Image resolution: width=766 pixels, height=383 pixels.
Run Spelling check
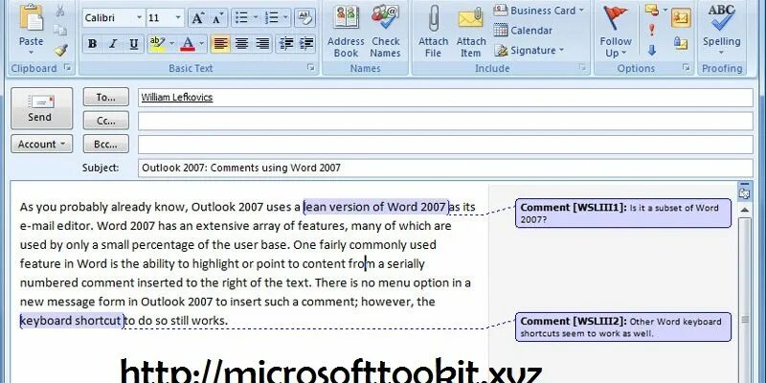point(722,28)
